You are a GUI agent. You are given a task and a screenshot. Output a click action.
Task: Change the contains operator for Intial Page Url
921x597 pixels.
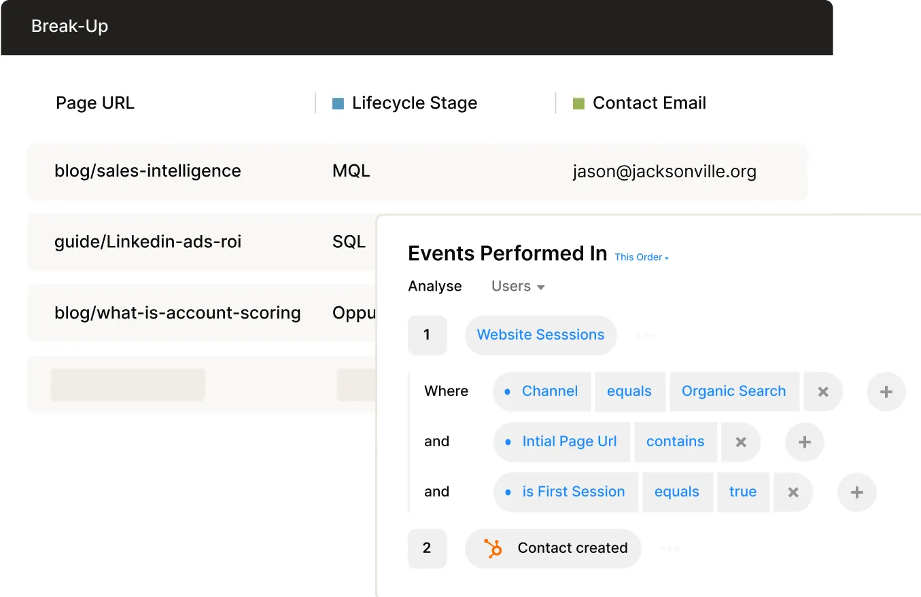tap(675, 441)
